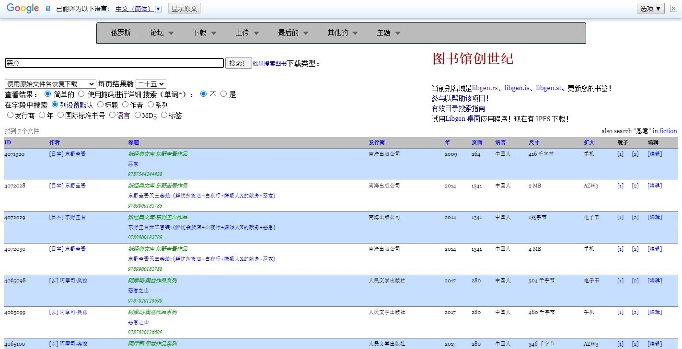Screen dimensions: 682x349
Task: Select the 标题 search field radio
Action: click(100, 104)
